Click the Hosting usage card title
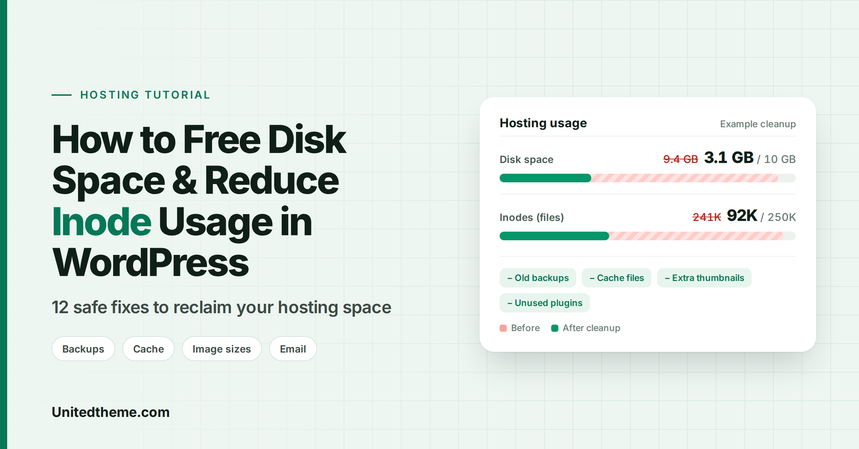859x449 pixels. [543, 123]
